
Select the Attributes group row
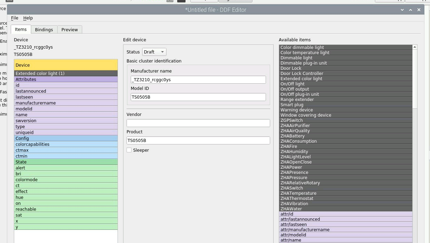click(x=66, y=79)
